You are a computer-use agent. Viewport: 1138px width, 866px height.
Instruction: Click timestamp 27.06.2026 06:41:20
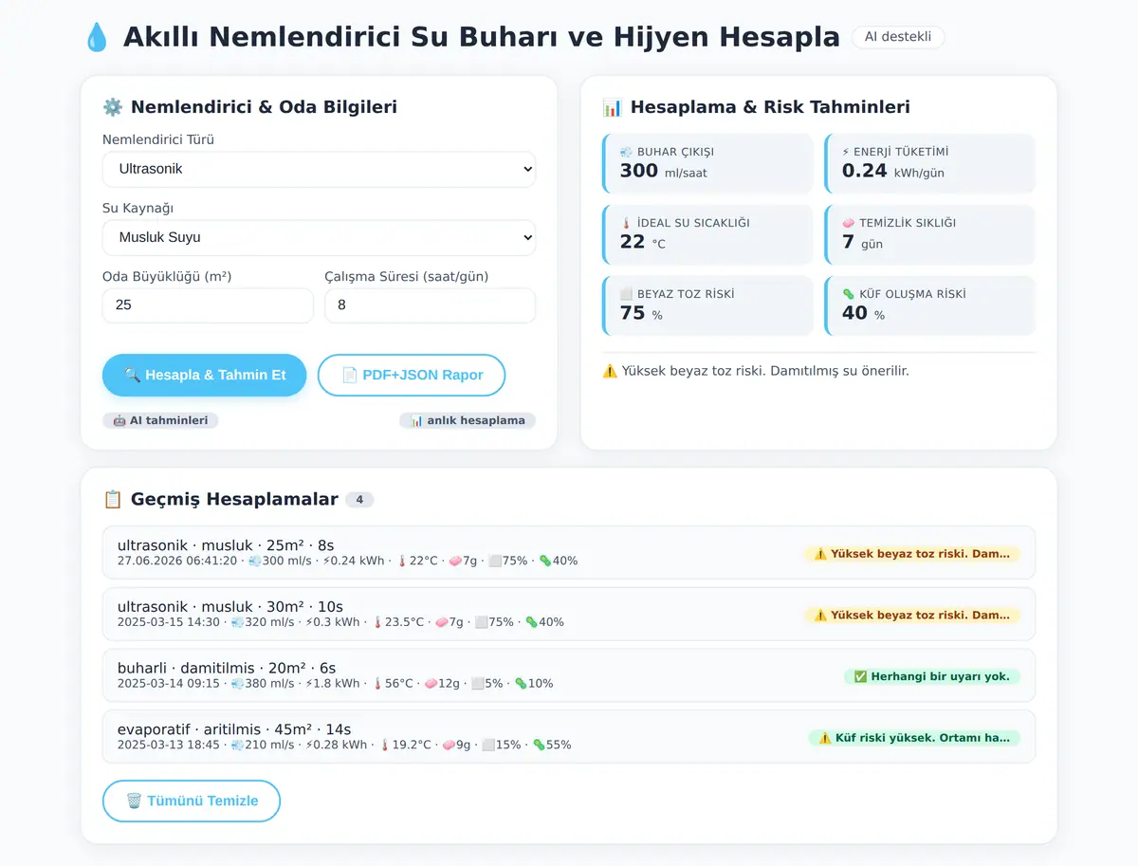pyautogui.click(x=177, y=562)
